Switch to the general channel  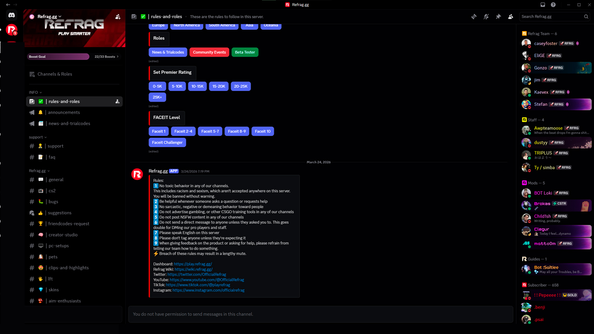pos(74,180)
